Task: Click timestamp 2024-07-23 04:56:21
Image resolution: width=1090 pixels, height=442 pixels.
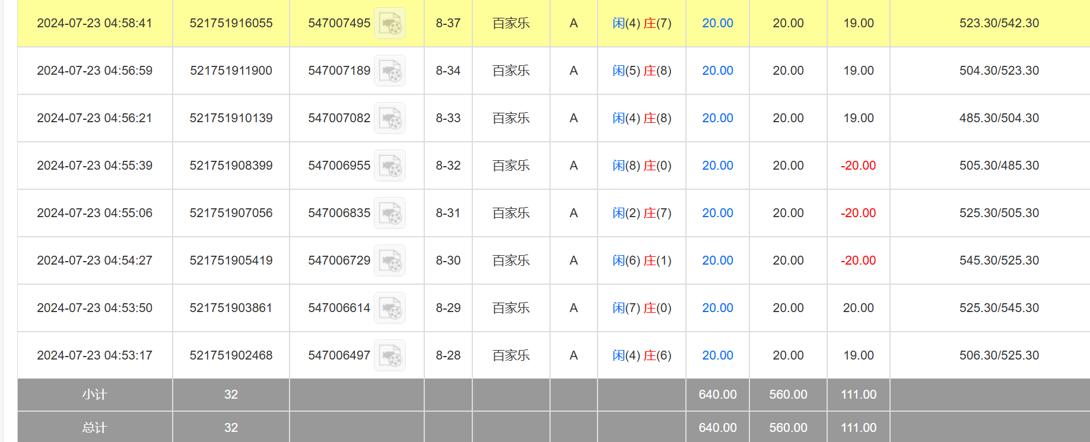Action: click(x=94, y=118)
